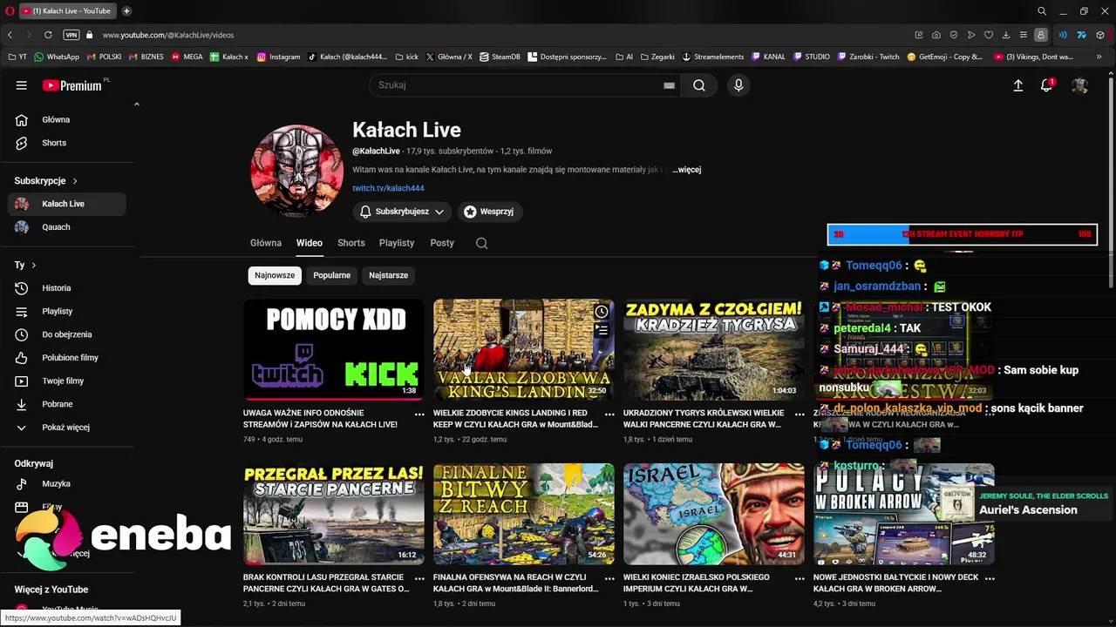Open more options for BRAK KONTROLI LASU video
Screen dimensions: 1116x627
[x=419, y=579]
